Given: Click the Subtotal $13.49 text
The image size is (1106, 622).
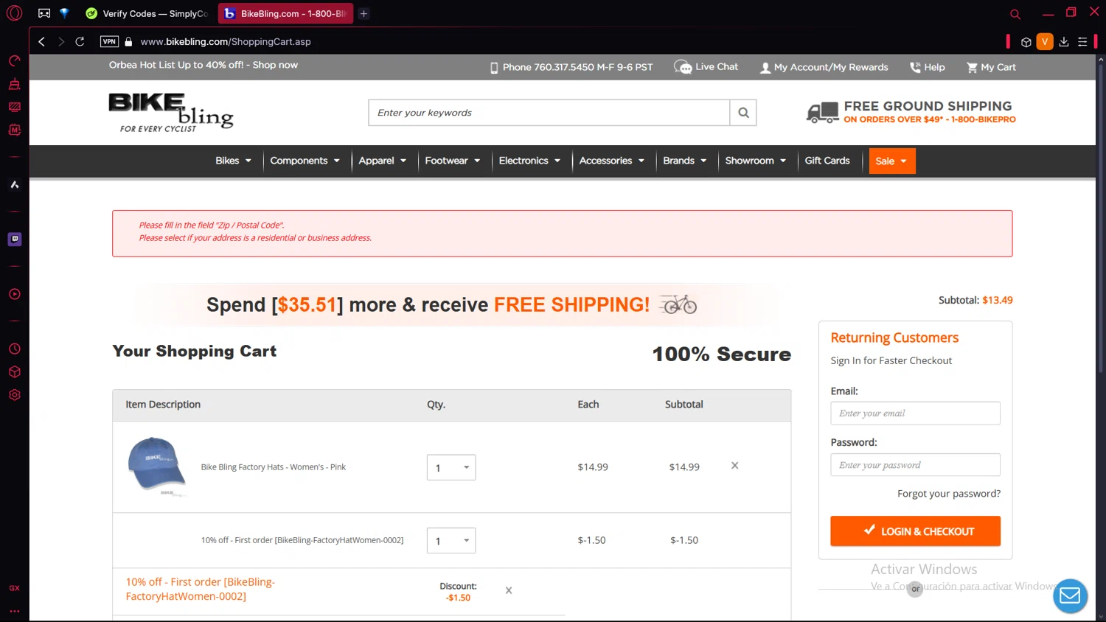Looking at the screenshot, I should (x=975, y=300).
